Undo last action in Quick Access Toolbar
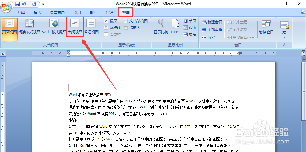The width and height of the screenshot is (306, 152). pos(24,4)
